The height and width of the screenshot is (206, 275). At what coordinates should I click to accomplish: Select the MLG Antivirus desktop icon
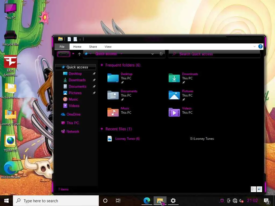(x=10, y=66)
